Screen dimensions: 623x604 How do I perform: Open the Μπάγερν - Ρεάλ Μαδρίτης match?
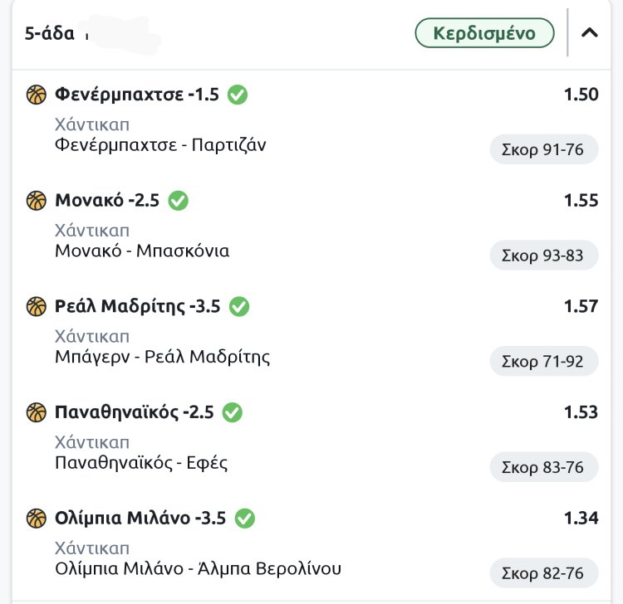(162, 358)
